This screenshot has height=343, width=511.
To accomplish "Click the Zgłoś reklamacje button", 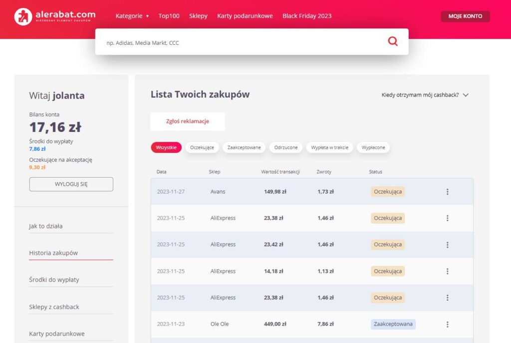I will pyautogui.click(x=188, y=121).
